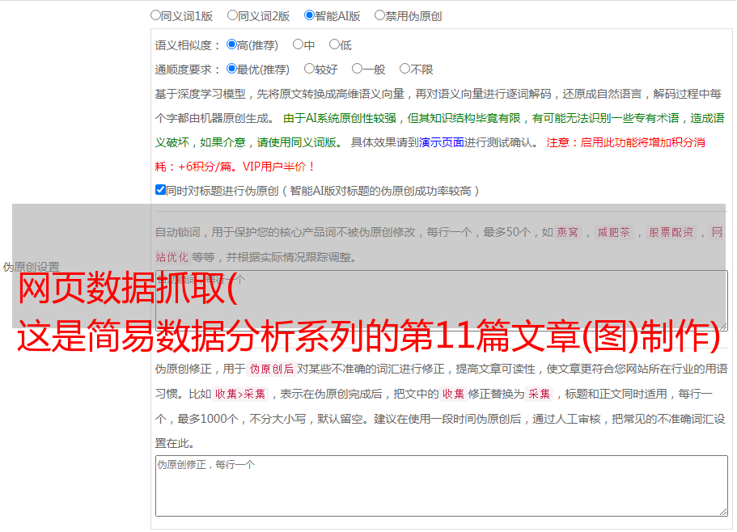This screenshot has width=737, height=532.
Task: Click the 股票配资 example keyword
Action: click(671, 232)
